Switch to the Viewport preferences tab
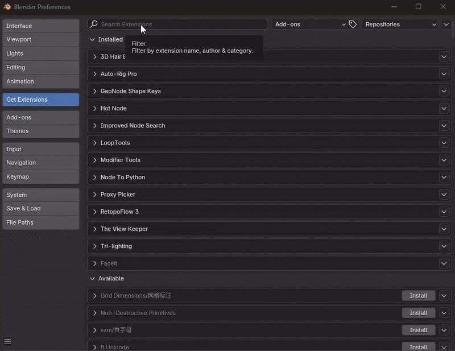 tap(41, 39)
